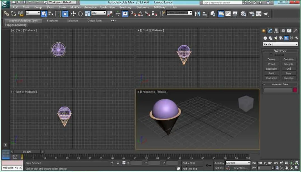Select the Move tool
The image size is (301, 172).
(x=73, y=14)
